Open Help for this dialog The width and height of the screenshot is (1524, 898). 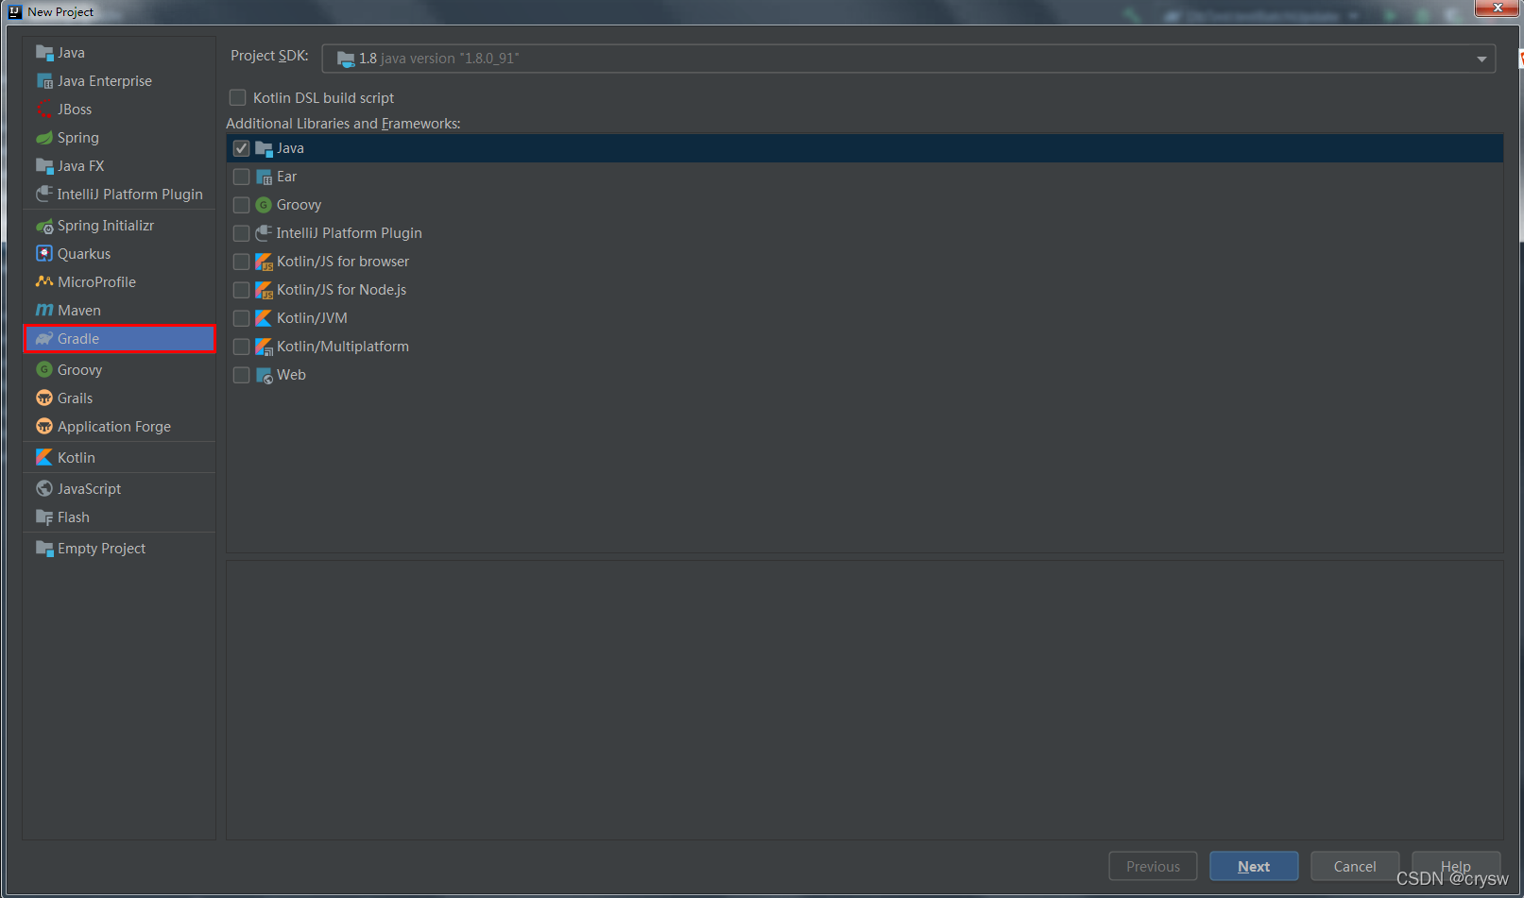click(1456, 866)
